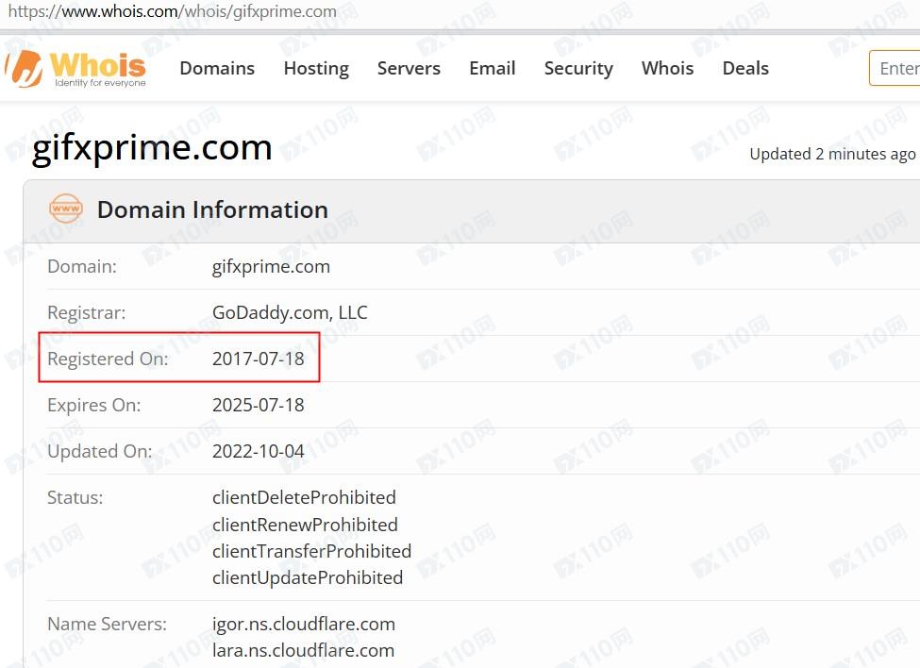Click the igor.ns.cloudflare.com name server

(303, 624)
